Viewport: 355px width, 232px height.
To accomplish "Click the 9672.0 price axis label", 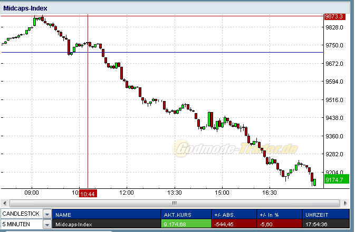I will [x=334, y=64].
